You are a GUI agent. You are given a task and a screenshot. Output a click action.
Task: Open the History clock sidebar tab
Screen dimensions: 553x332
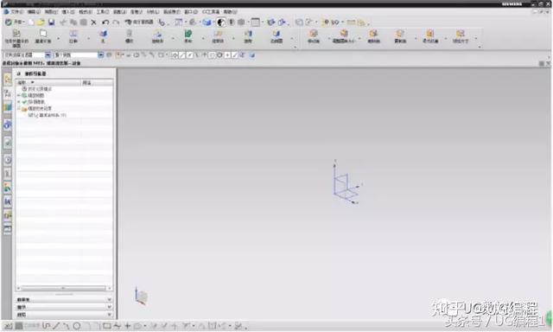8,160
